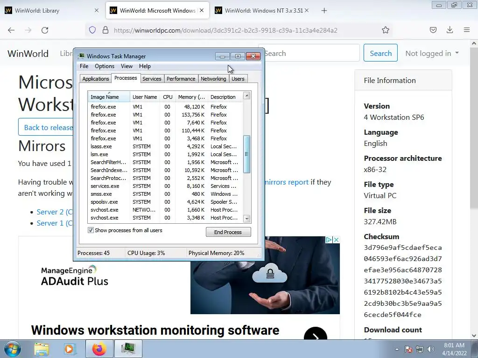
Task: Open Task Manager File menu
Action: click(84, 66)
